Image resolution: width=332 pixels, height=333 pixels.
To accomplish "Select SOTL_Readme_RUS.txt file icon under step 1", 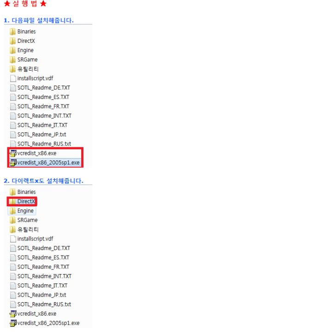I will [13, 144].
